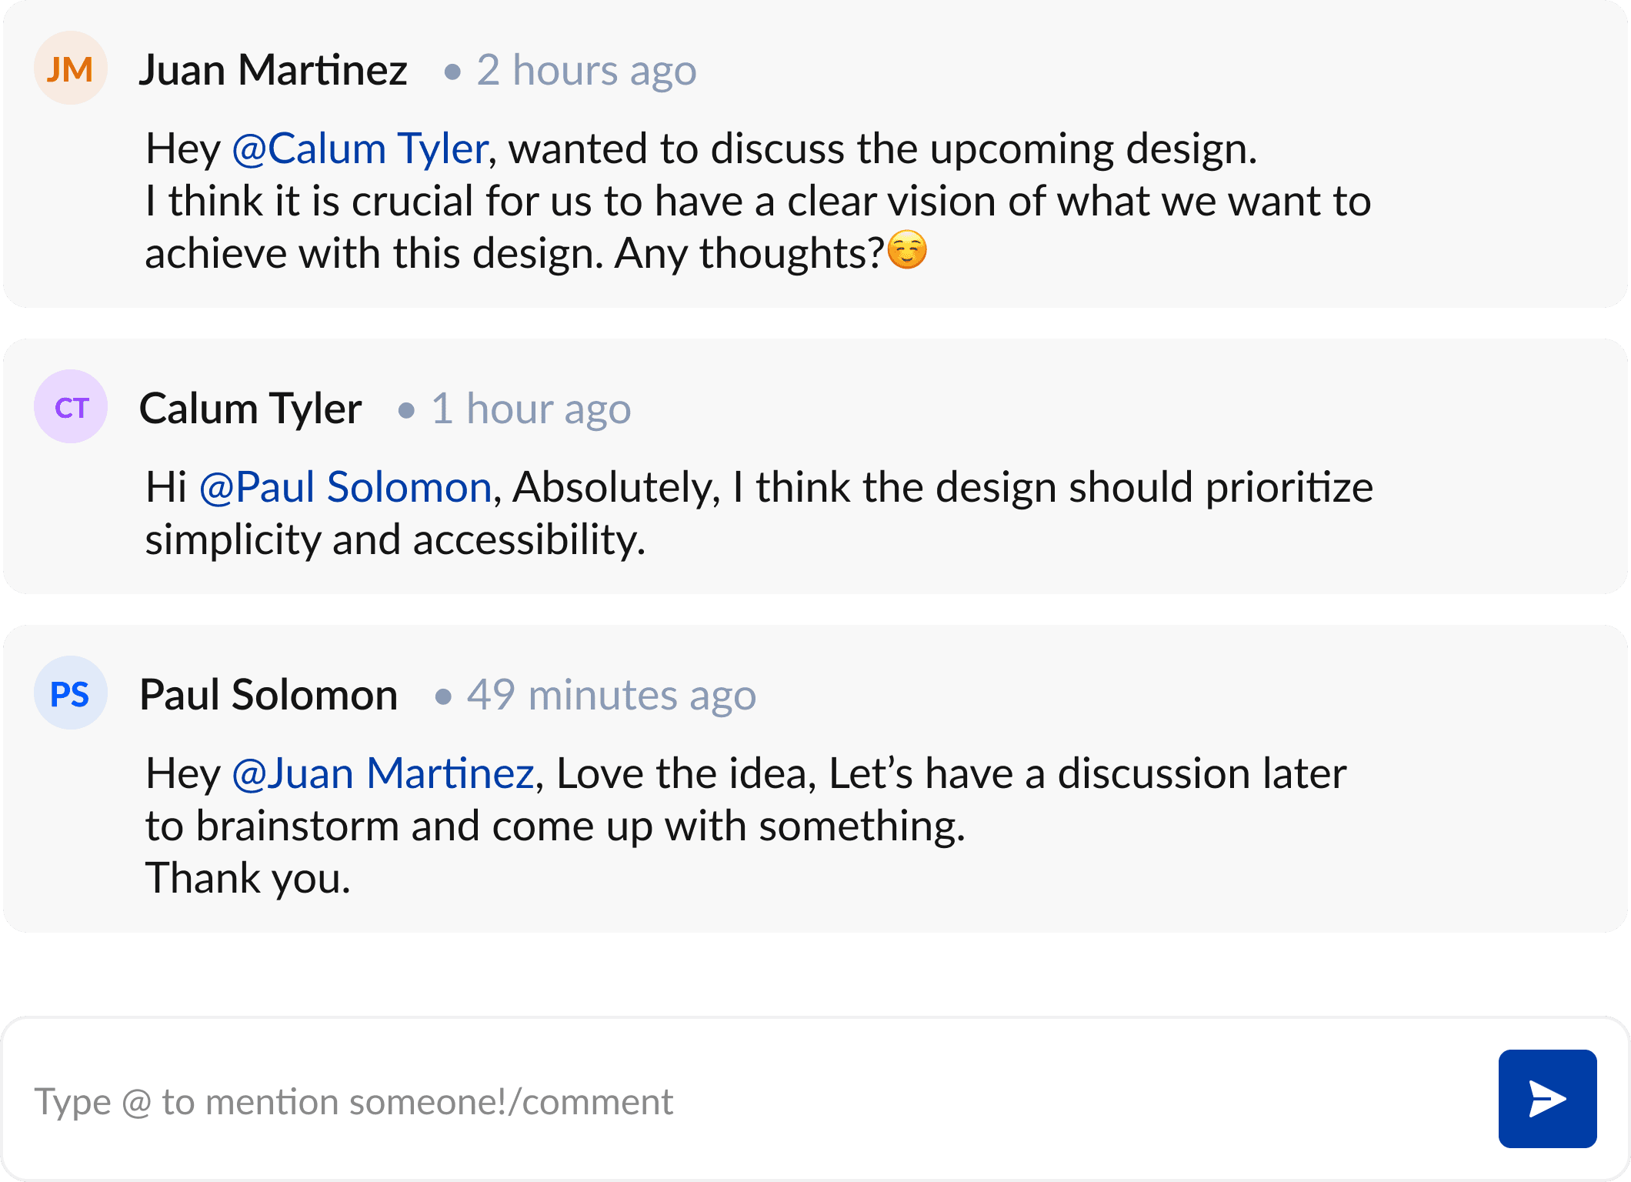Click the "2 hours ago" timestamp

point(586,70)
